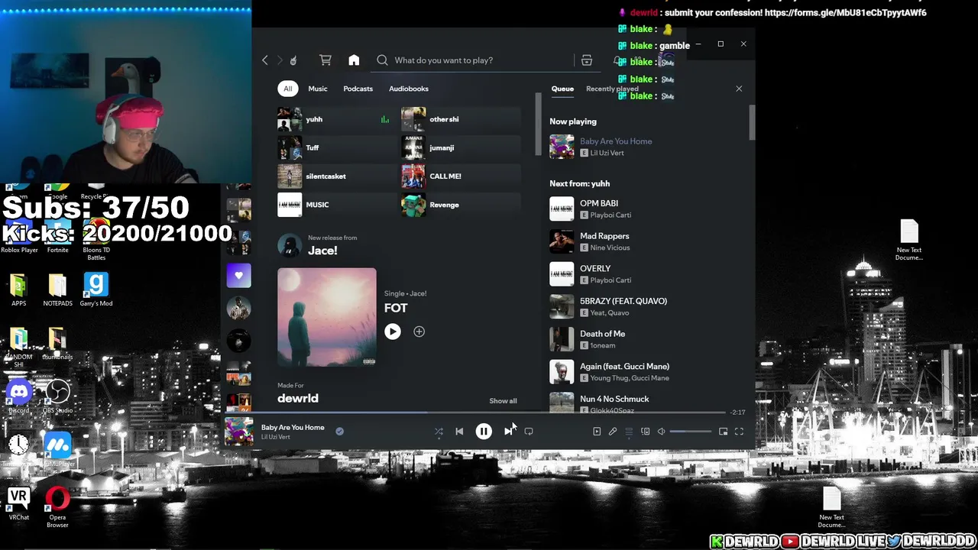
Task: Focus the 'What do you want to play?' field
Action: 474,60
